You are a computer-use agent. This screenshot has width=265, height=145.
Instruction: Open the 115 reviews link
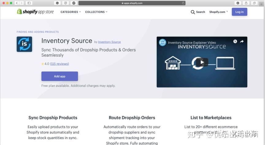click(x=60, y=64)
